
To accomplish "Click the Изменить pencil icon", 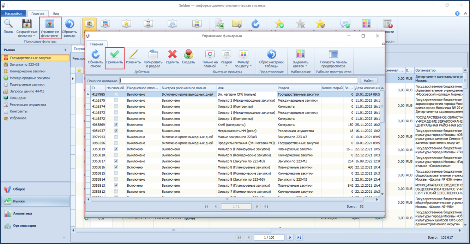I will click(133, 54).
